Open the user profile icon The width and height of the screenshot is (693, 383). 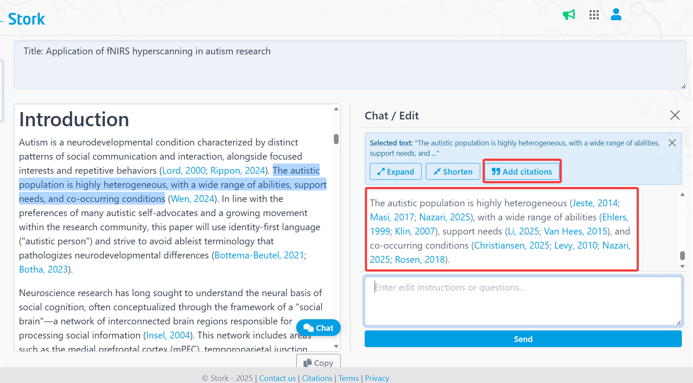[616, 15]
